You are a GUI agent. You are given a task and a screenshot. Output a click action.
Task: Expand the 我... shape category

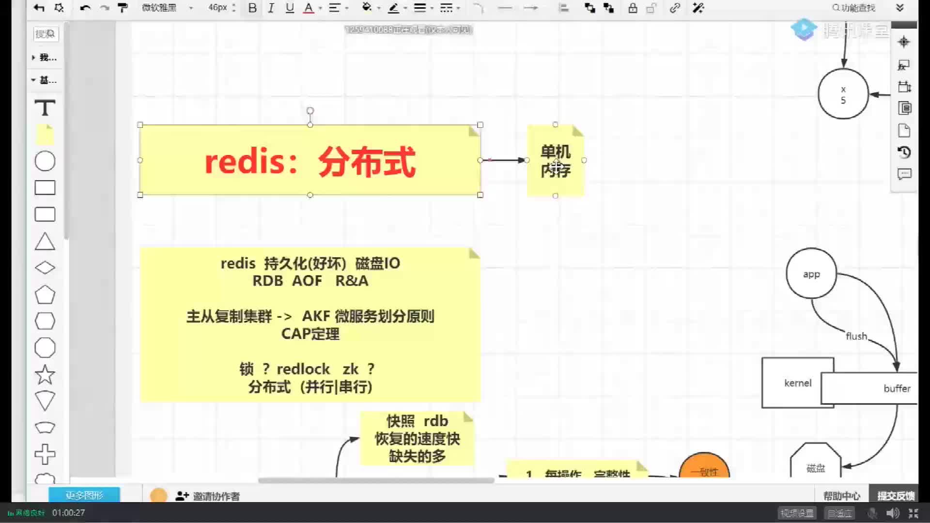point(45,58)
